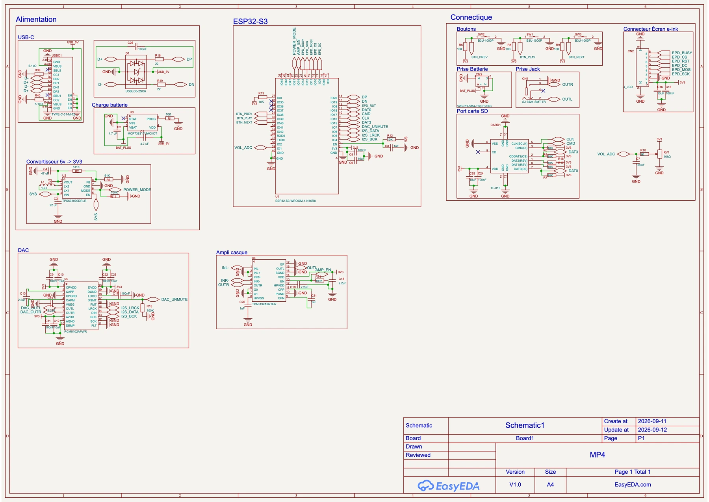
Task: Click the "DAC" block title
Action: point(23,250)
